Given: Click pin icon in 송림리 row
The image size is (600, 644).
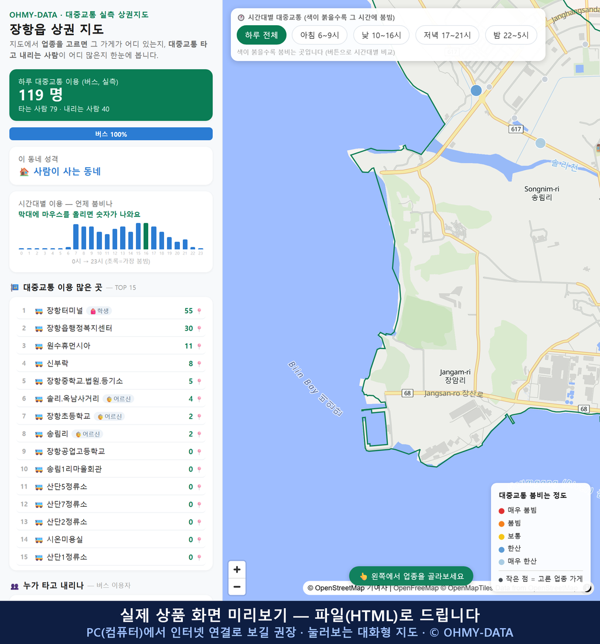Looking at the screenshot, I should 199,434.
